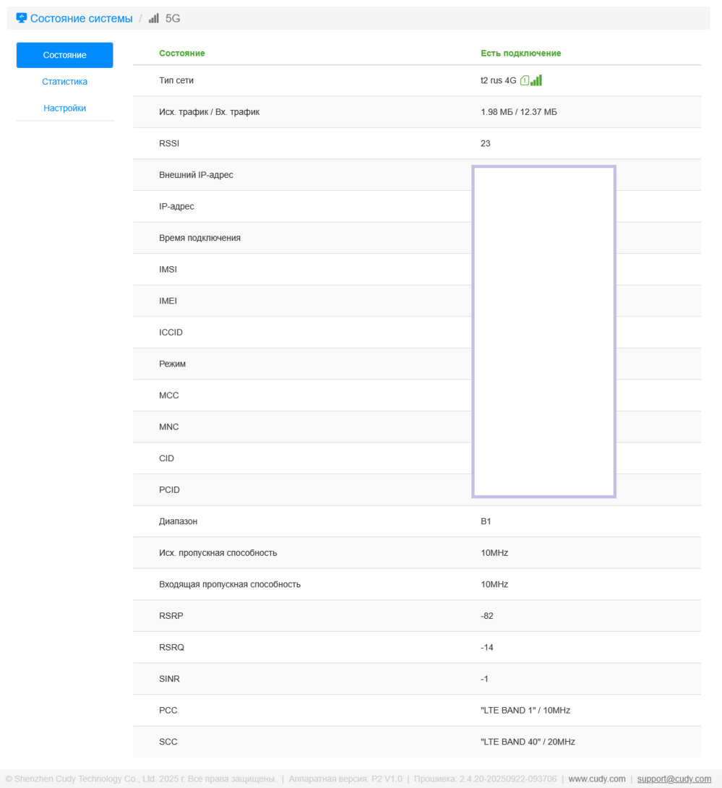Click the traffic value 1.98 МБ / 12.37 МБ
The width and height of the screenshot is (722, 788).
click(x=518, y=112)
